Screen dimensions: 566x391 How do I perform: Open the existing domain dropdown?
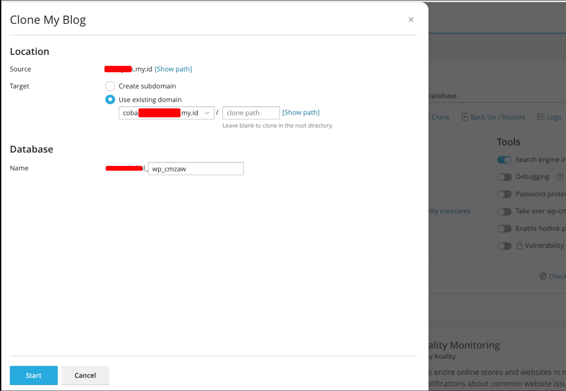pyautogui.click(x=166, y=113)
